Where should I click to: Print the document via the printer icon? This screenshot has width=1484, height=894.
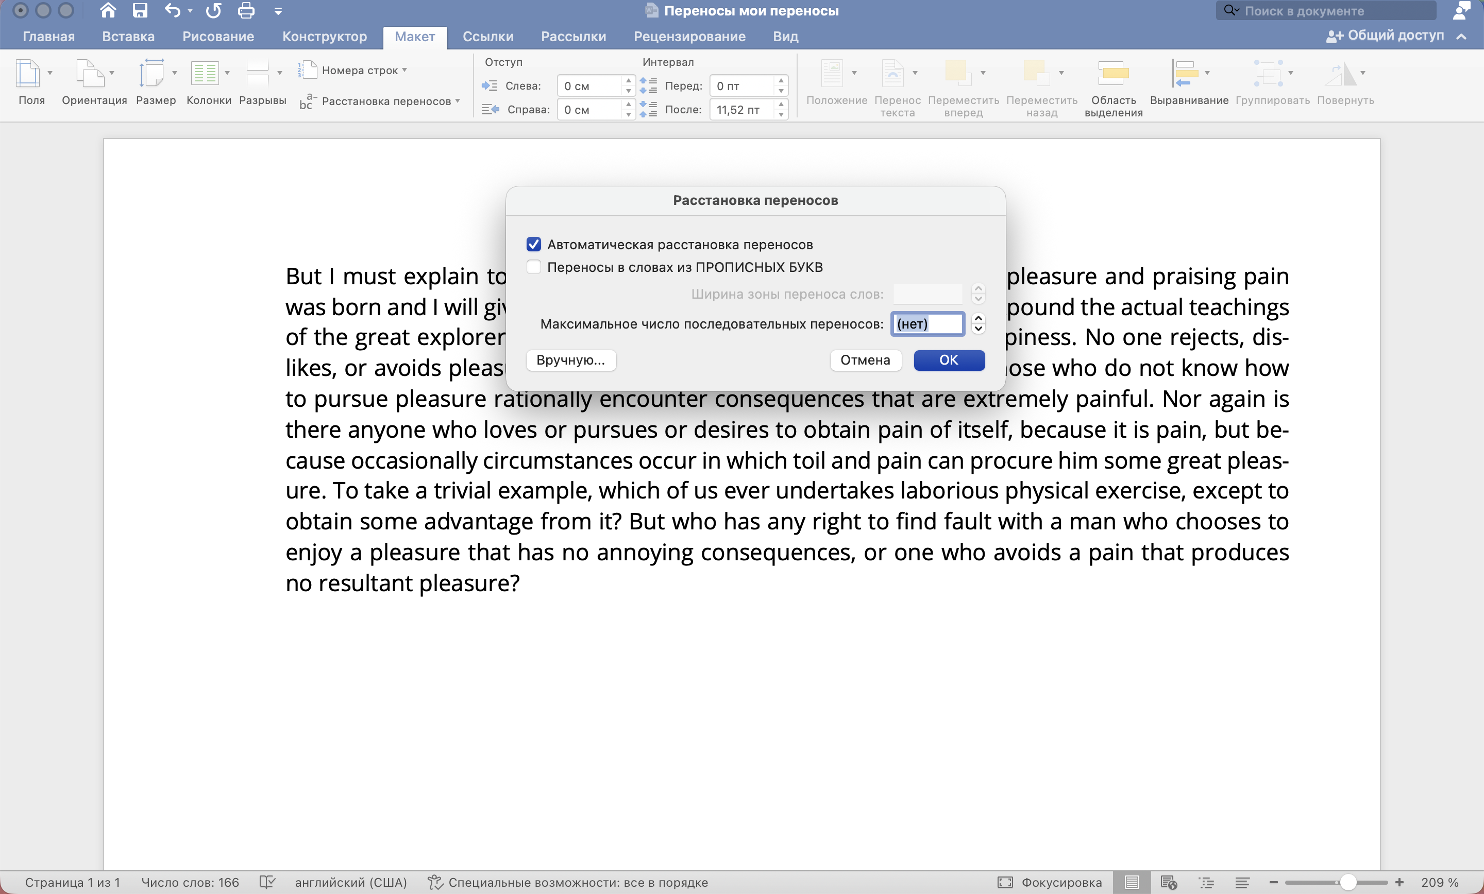(x=246, y=10)
